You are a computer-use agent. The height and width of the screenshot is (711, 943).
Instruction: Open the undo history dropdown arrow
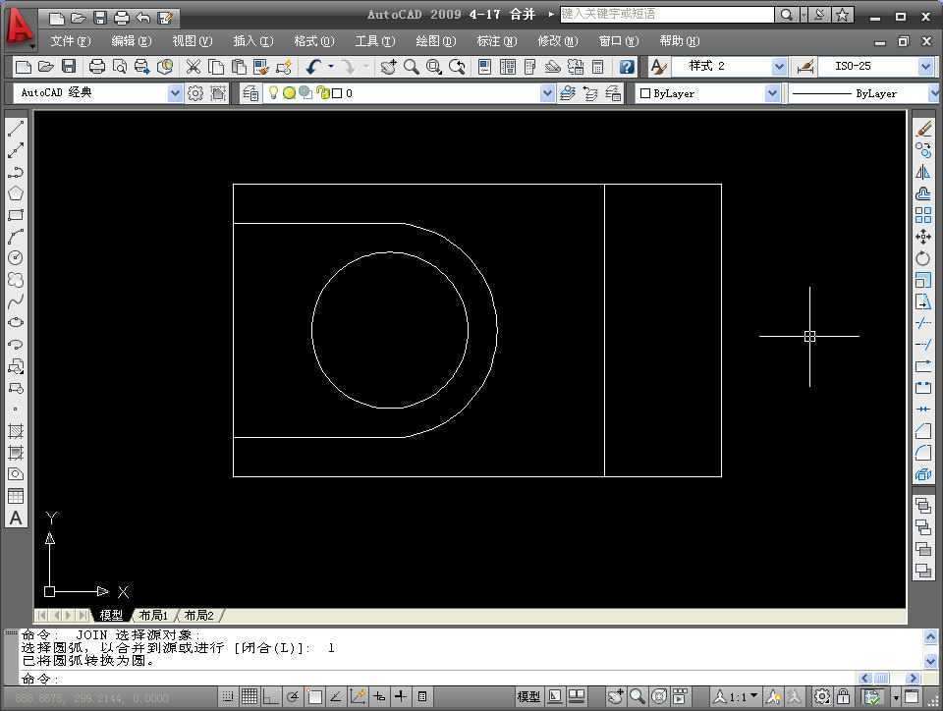point(331,66)
